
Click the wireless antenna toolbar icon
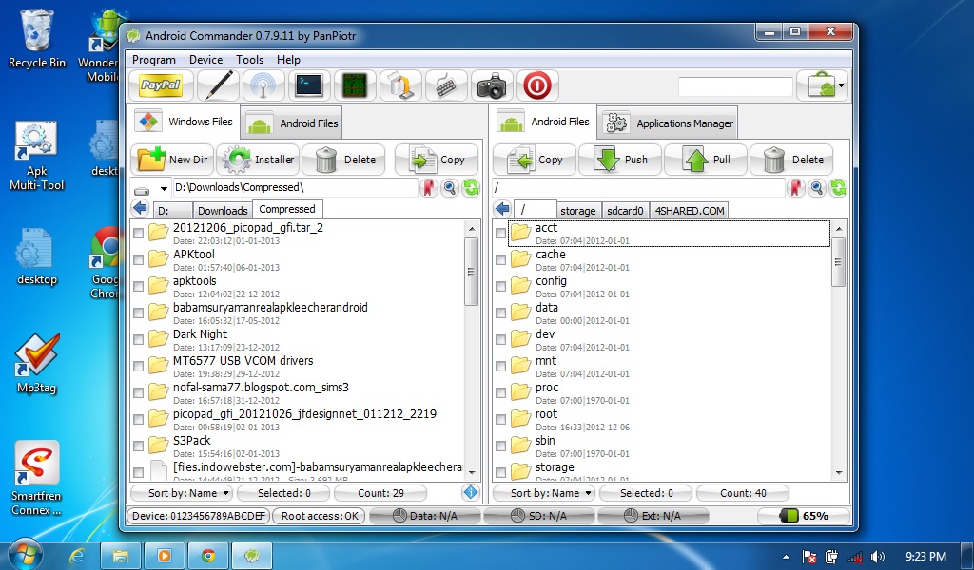(x=263, y=85)
